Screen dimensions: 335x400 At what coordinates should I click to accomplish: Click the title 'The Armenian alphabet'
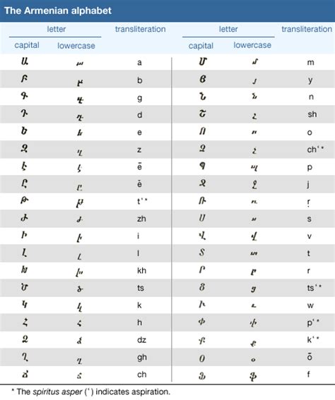click(x=58, y=11)
